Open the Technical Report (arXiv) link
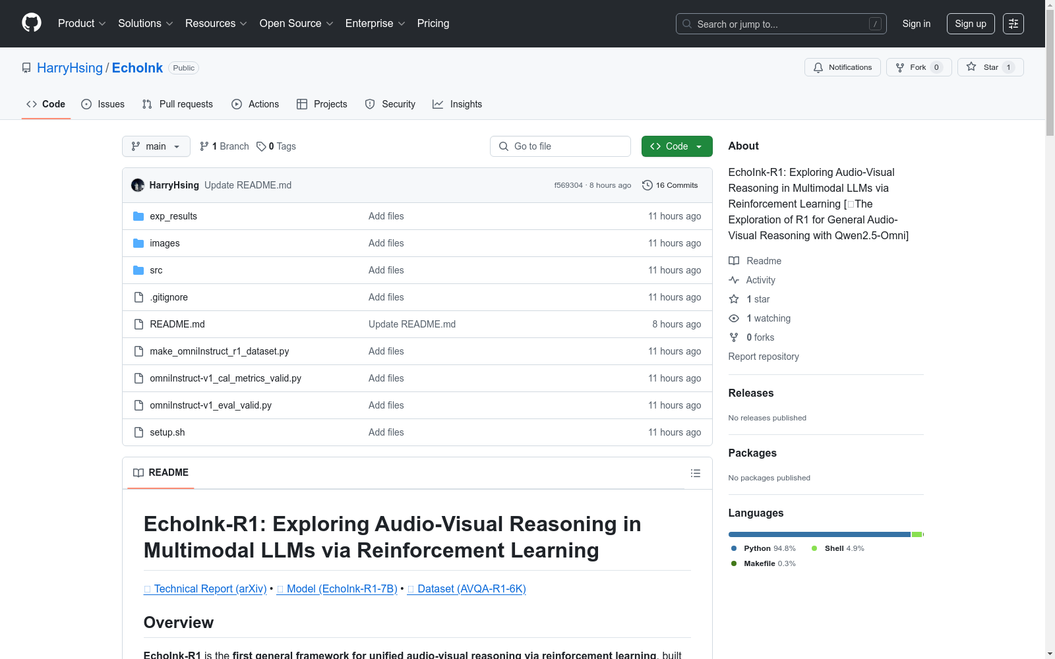1055x659 pixels. click(x=205, y=588)
